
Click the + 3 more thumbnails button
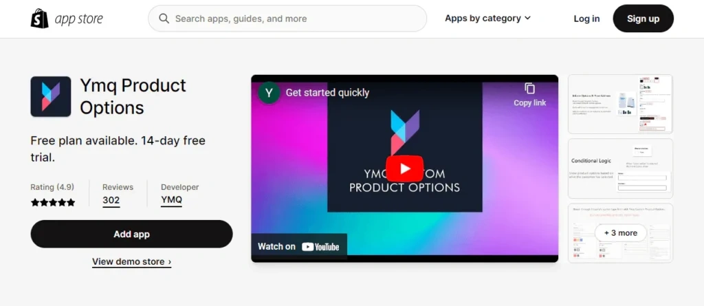[x=621, y=232]
